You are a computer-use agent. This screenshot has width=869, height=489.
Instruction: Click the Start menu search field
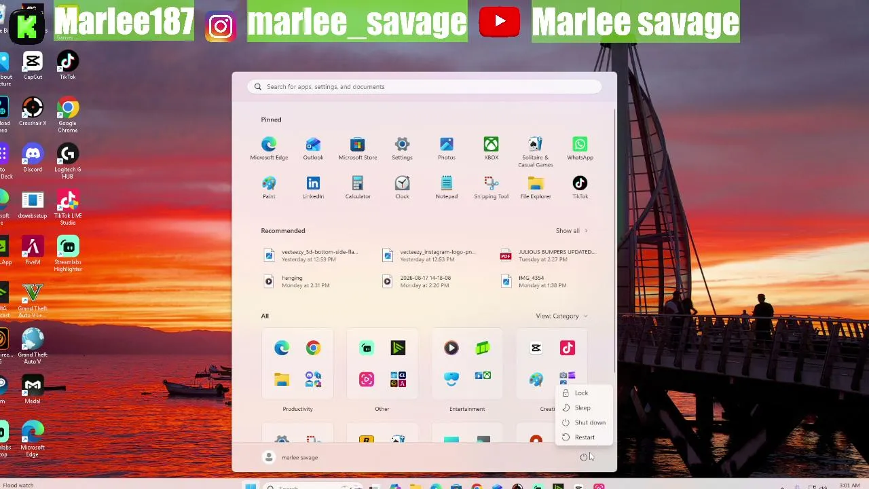(x=424, y=87)
